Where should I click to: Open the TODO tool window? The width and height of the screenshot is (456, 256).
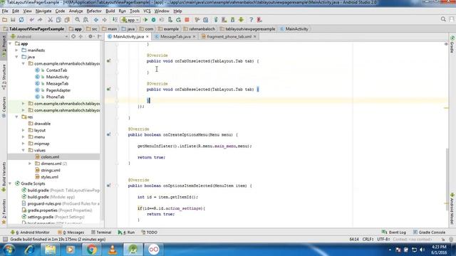pos(149,233)
